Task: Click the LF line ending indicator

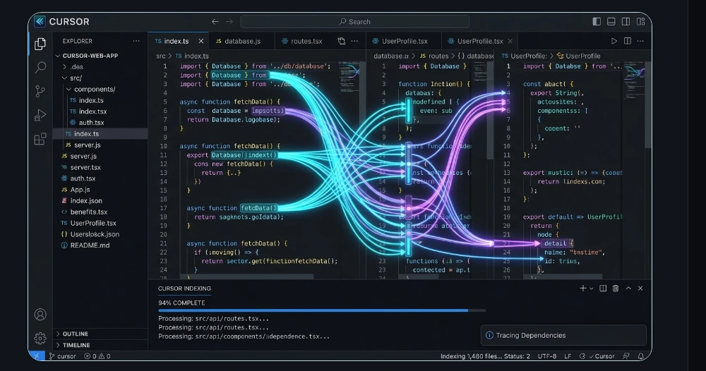Action: 568,356
